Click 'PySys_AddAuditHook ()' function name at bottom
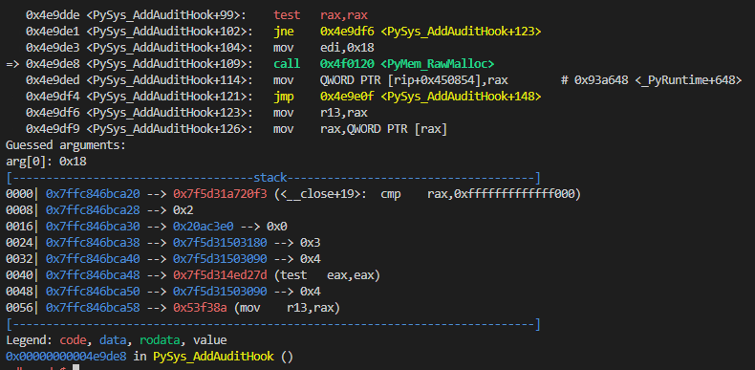The height and width of the screenshot is (370, 755). tap(224, 357)
